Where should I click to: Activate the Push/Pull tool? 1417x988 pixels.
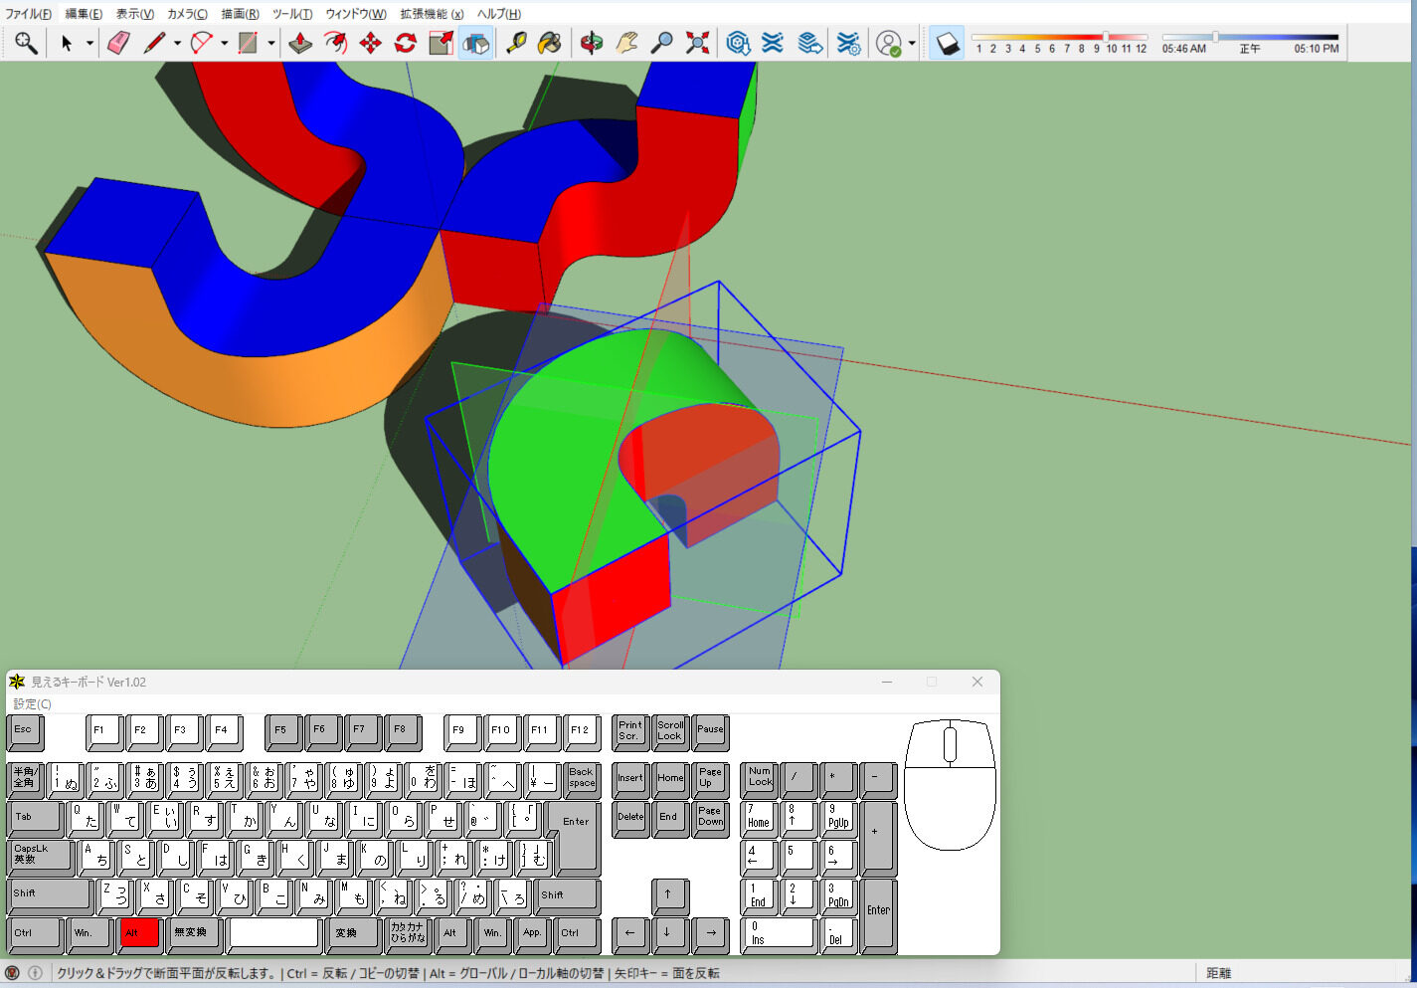coord(300,43)
